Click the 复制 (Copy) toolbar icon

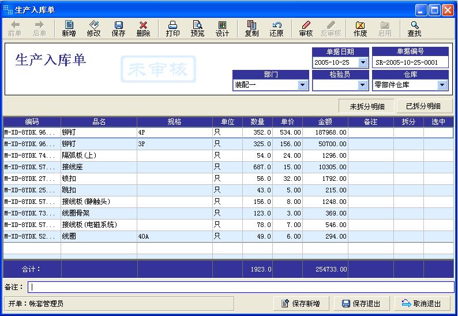click(251, 28)
